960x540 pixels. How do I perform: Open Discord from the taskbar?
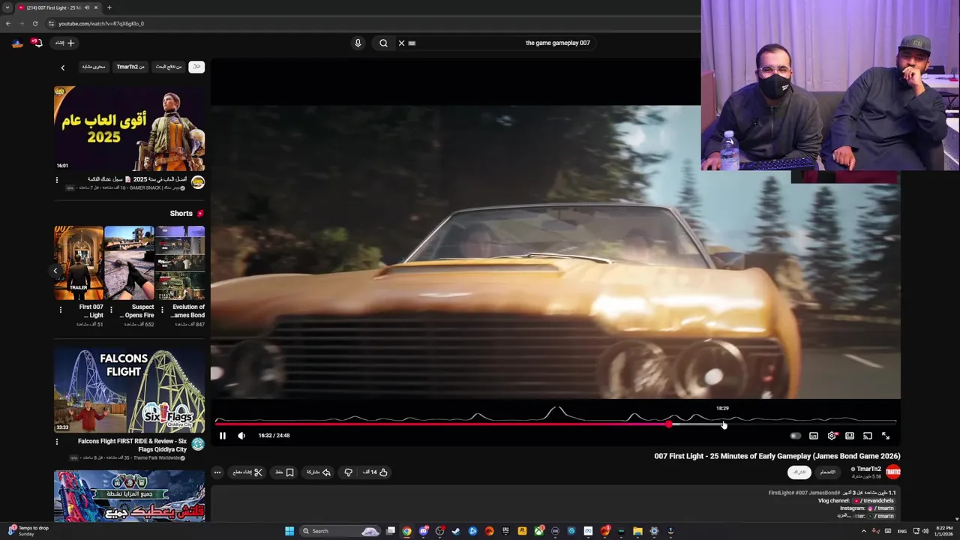(423, 531)
